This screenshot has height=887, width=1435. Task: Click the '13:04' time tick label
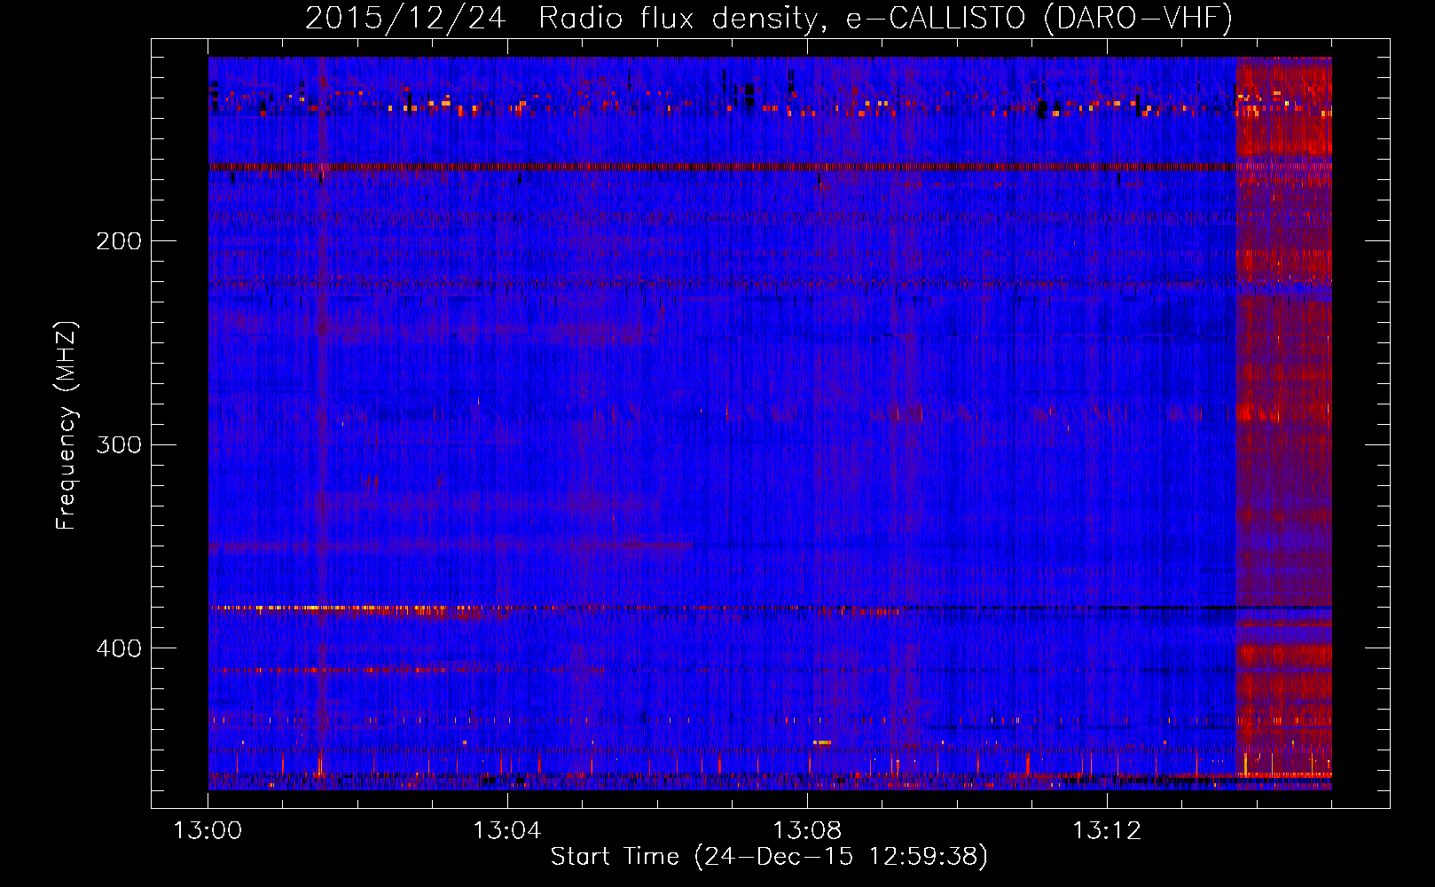507,831
